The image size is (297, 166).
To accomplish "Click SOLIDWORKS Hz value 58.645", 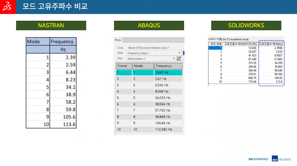I will coord(278,71).
